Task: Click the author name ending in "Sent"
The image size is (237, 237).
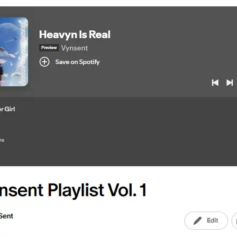Action: [6, 216]
